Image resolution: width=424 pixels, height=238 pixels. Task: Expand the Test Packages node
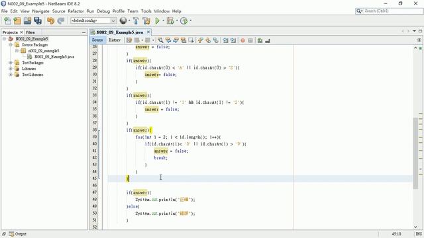[11, 63]
